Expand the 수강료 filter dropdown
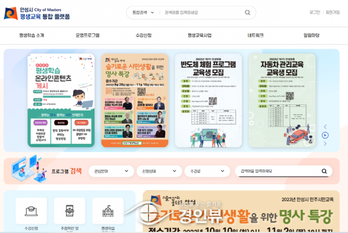This screenshot has width=348, height=233. coord(206,171)
